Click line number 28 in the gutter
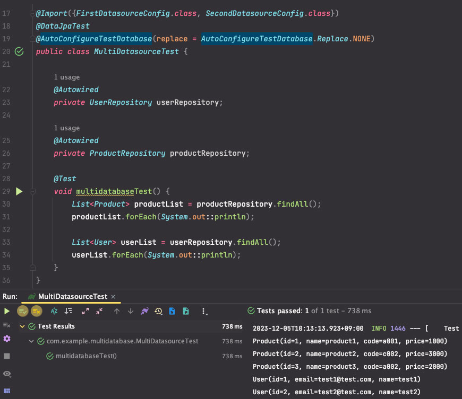Image resolution: width=462 pixels, height=399 pixels. point(6,179)
